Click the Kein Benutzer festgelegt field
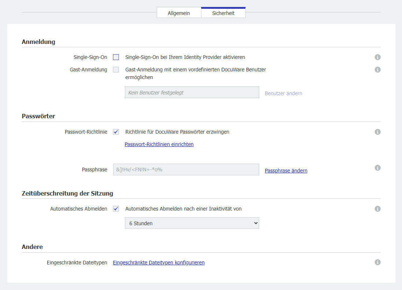This screenshot has width=402, height=290. pos(192,92)
